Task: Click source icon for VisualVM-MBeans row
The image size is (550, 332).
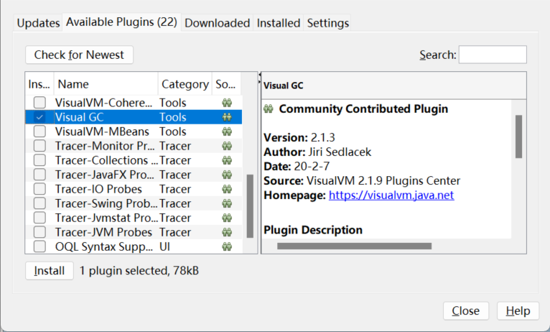Action: (227, 132)
